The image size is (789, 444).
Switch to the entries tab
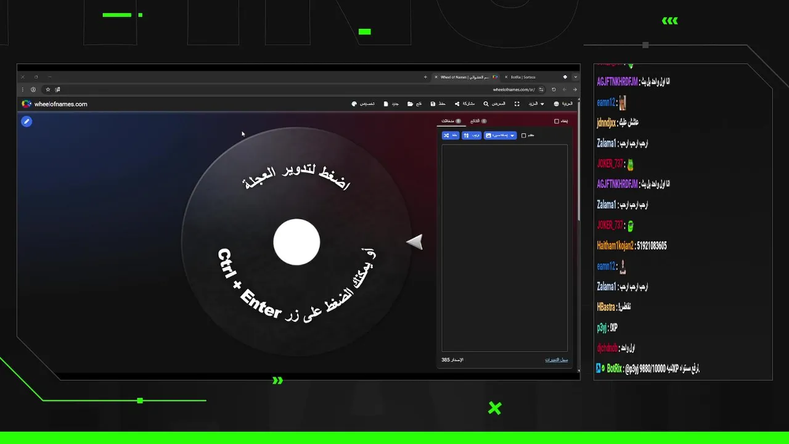[x=451, y=121]
